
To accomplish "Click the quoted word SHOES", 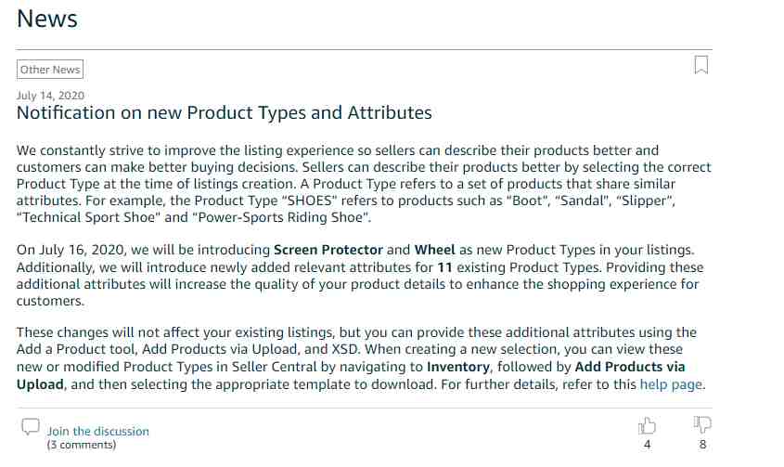I will pos(310,201).
